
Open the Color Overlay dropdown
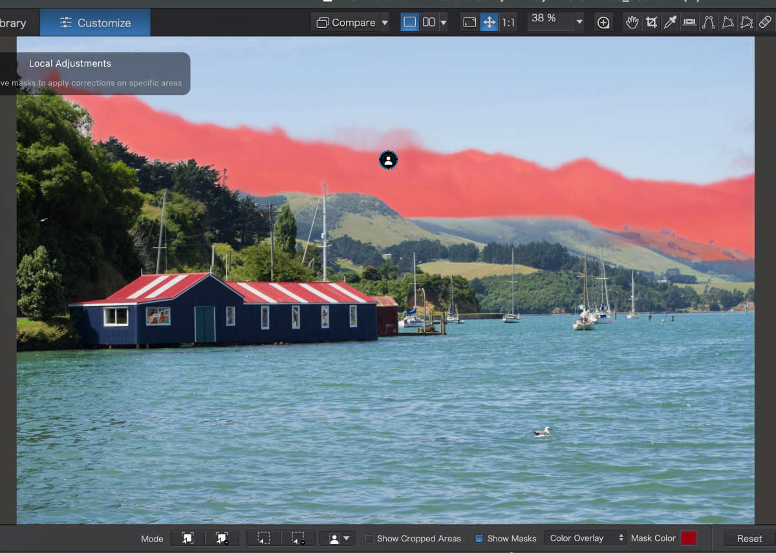(x=586, y=538)
